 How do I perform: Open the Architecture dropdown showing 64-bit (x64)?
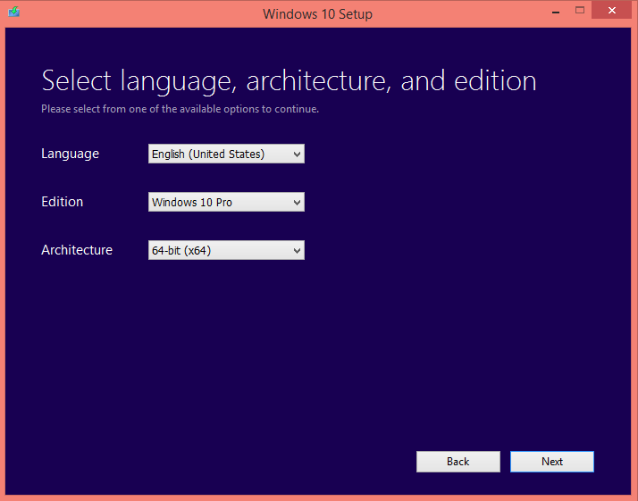tap(226, 250)
